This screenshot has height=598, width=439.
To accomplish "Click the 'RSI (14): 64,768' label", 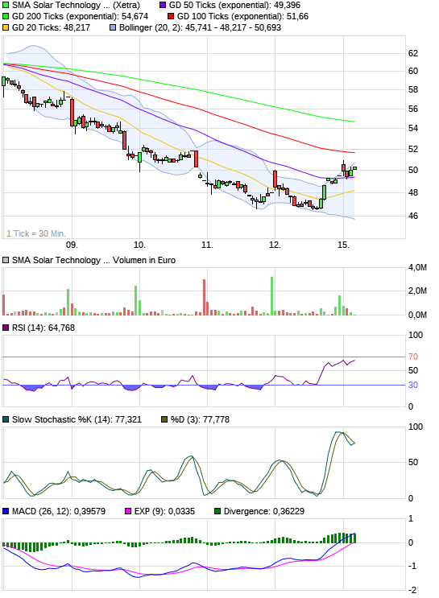I will [x=43, y=328].
